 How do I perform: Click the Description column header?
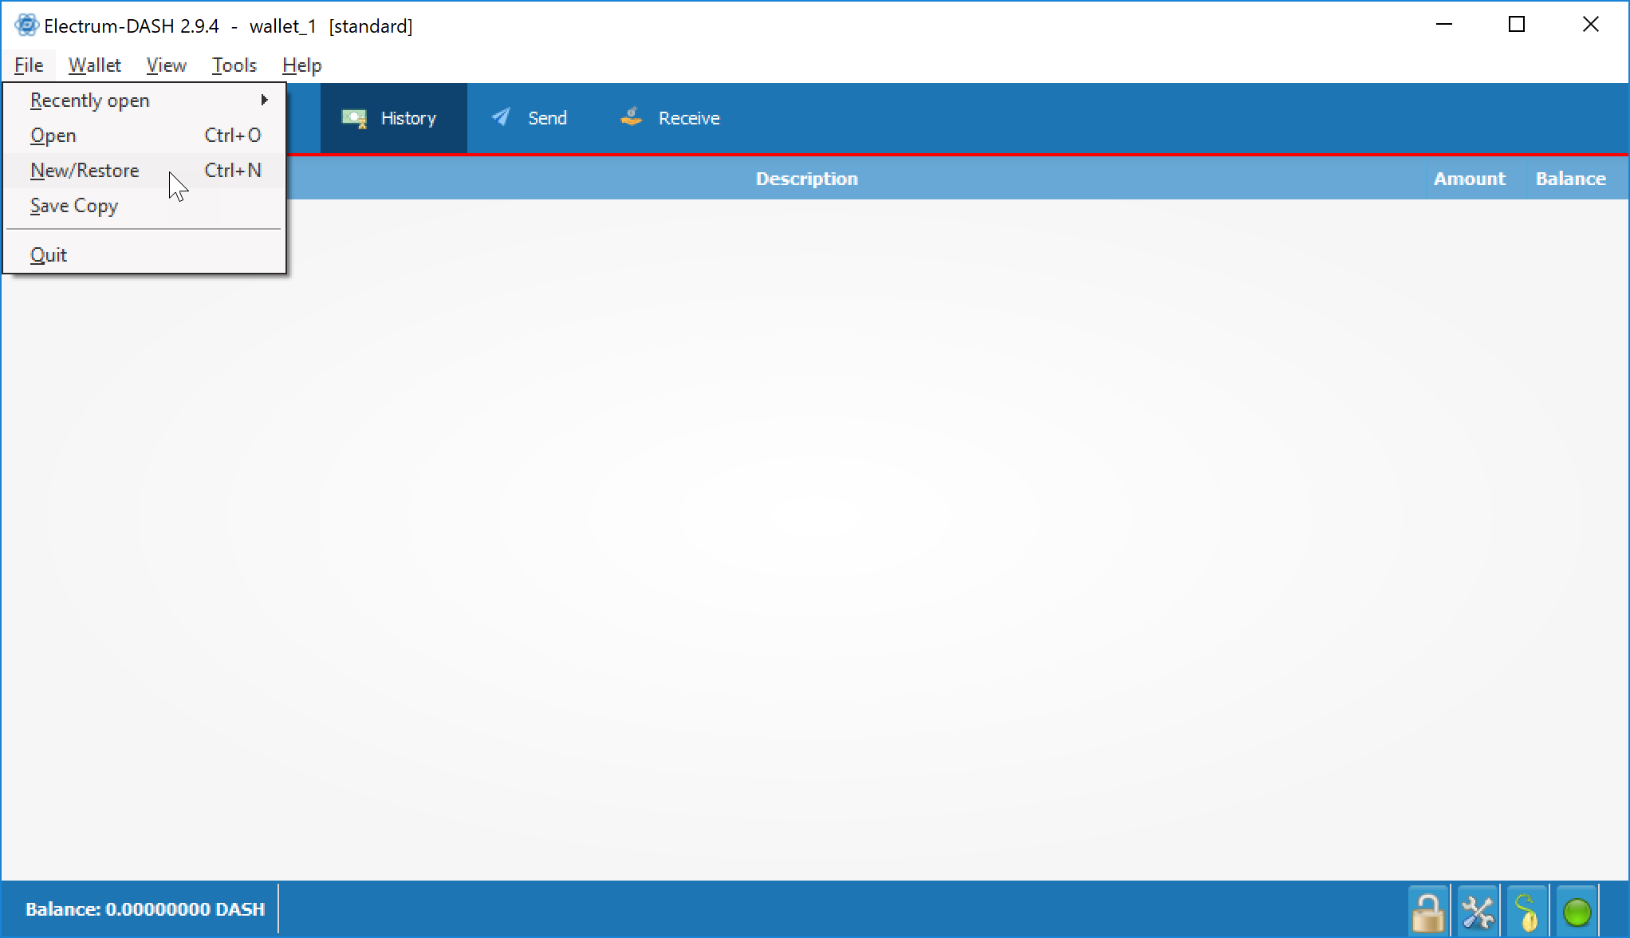click(x=806, y=179)
